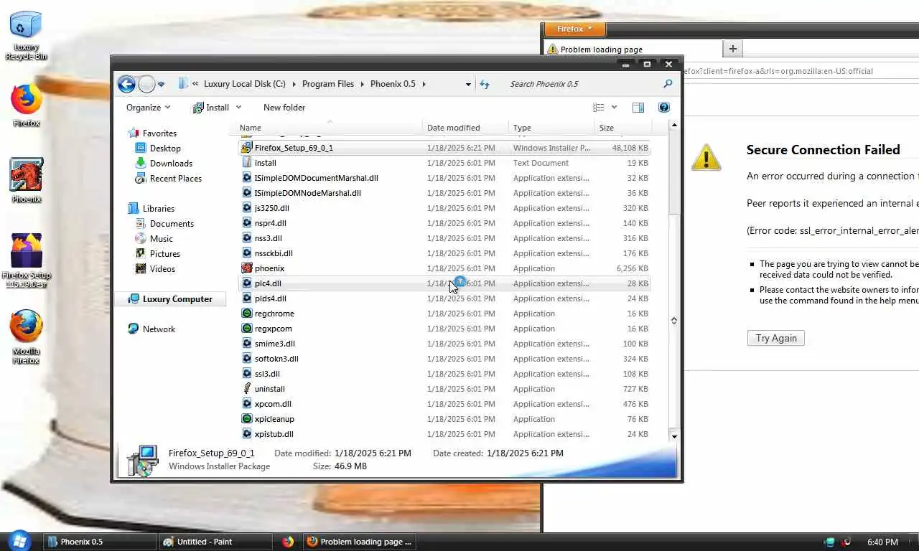The image size is (919, 551).
Task: Select the xpicleanup application icon
Action: tap(247, 419)
